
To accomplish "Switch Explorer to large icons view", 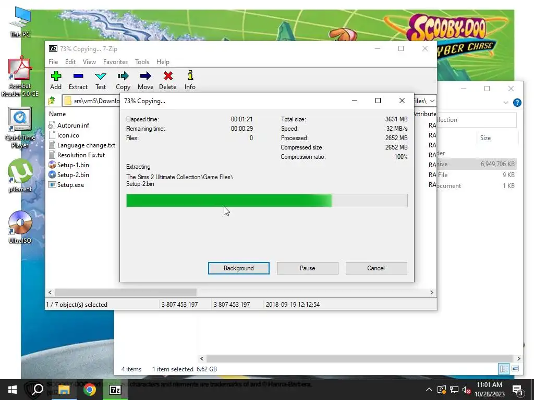I will (515, 369).
